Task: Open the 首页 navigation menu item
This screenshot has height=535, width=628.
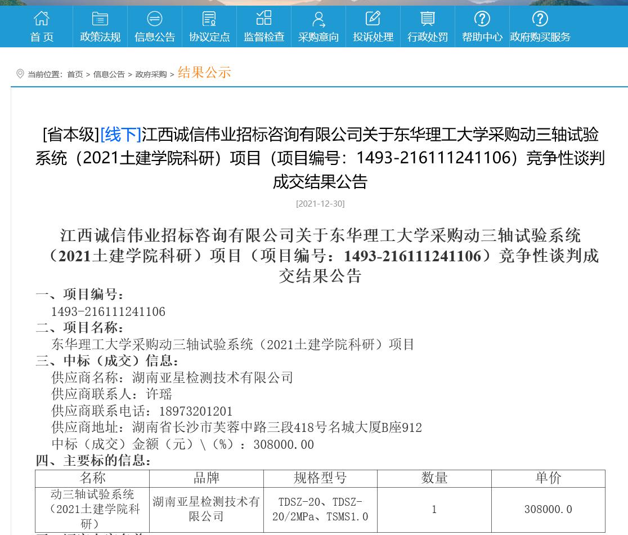Action: pos(42,37)
